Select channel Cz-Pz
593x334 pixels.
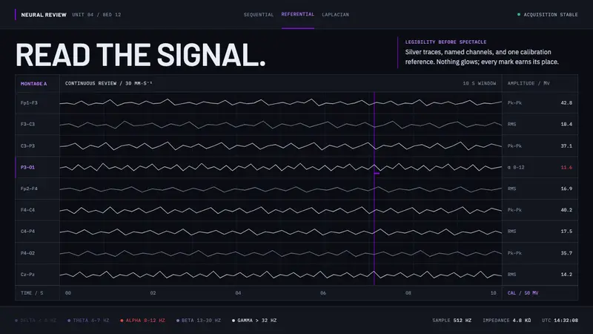(37, 275)
